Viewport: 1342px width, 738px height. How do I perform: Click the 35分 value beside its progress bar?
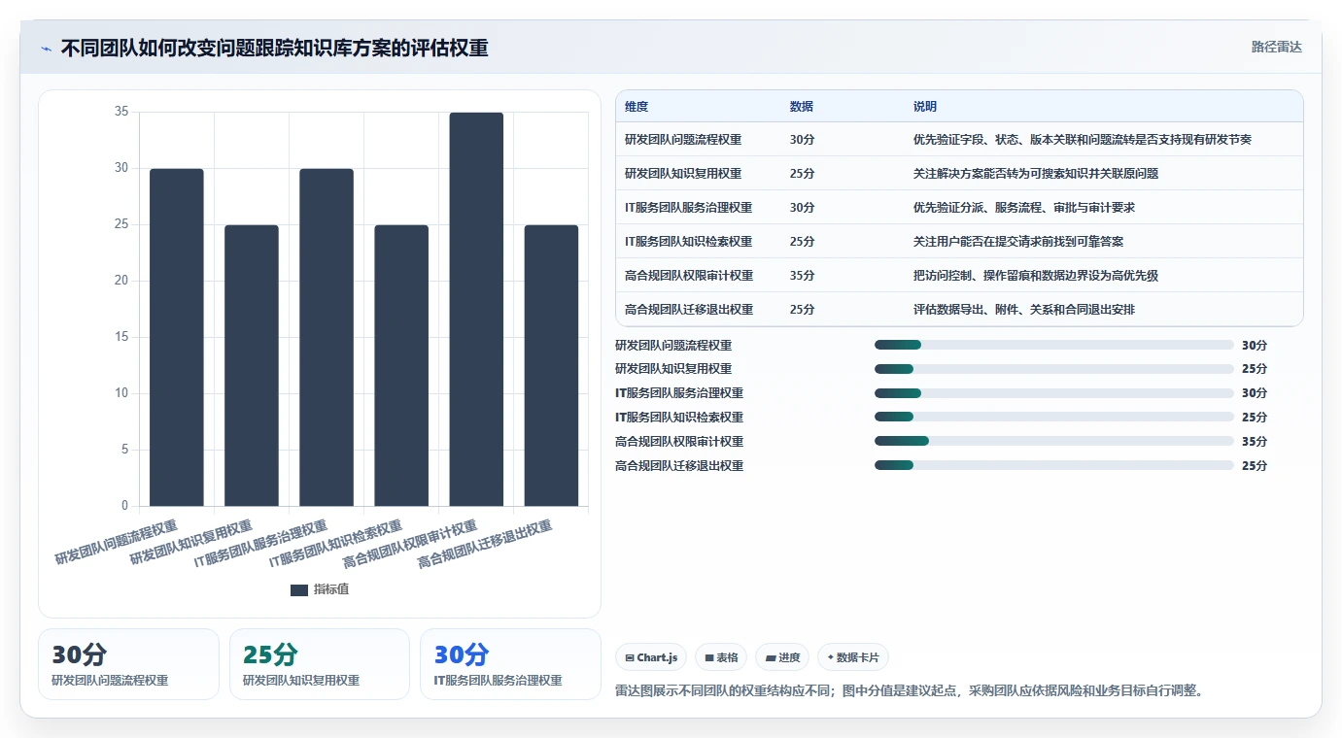click(1255, 442)
